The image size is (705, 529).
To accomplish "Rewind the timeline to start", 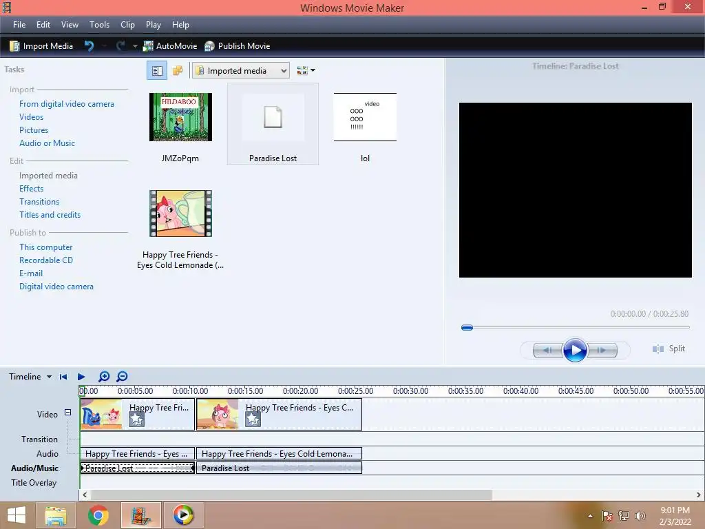I will pyautogui.click(x=63, y=377).
